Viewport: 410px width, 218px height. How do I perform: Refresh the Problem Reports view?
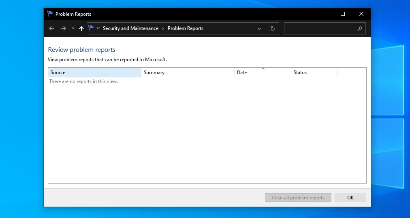[273, 28]
